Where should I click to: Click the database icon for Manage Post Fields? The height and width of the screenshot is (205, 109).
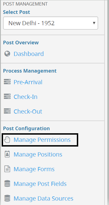7,183
